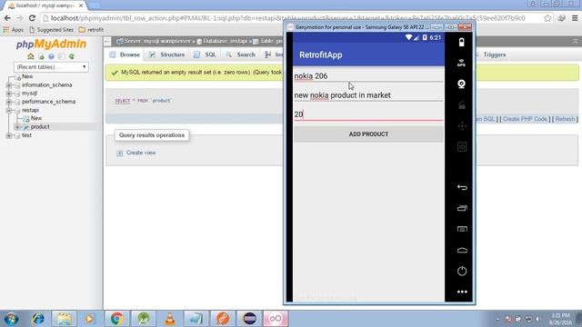Collapse the restapi database node

pos(9,111)
